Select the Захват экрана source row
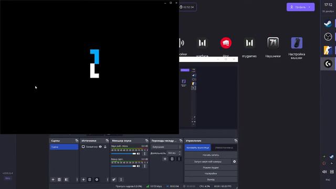Viewport: 336px width, 189px height. (x=94, y=147)
